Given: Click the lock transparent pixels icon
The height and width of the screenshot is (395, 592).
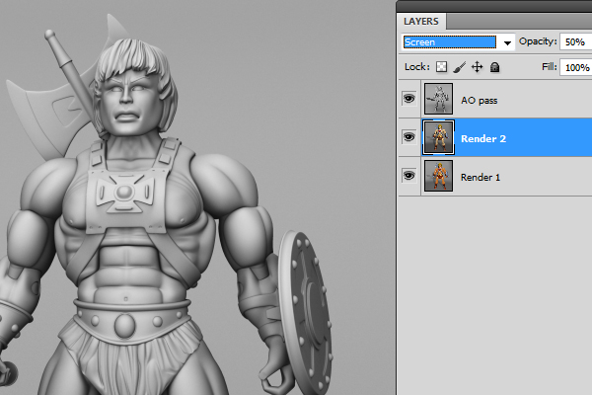Looking at the screenshot, I should 442,67.
